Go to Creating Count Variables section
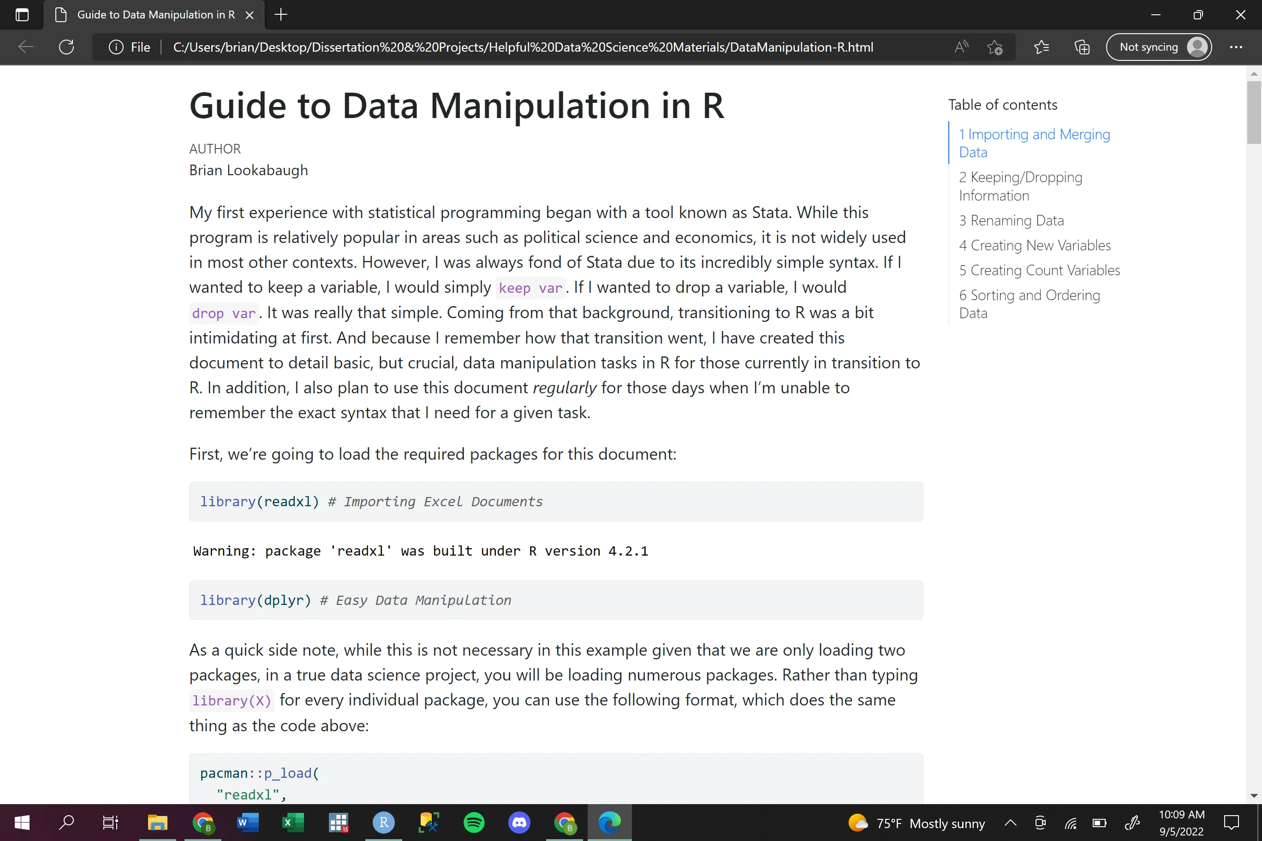This screenshot has height=841, width=1262. click(1039, 270)
